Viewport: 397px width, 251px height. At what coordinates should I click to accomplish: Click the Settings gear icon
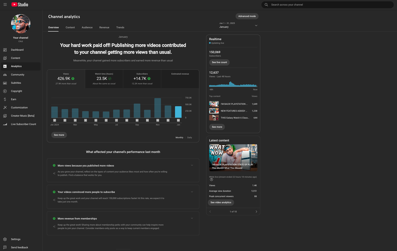pos(5,239)
